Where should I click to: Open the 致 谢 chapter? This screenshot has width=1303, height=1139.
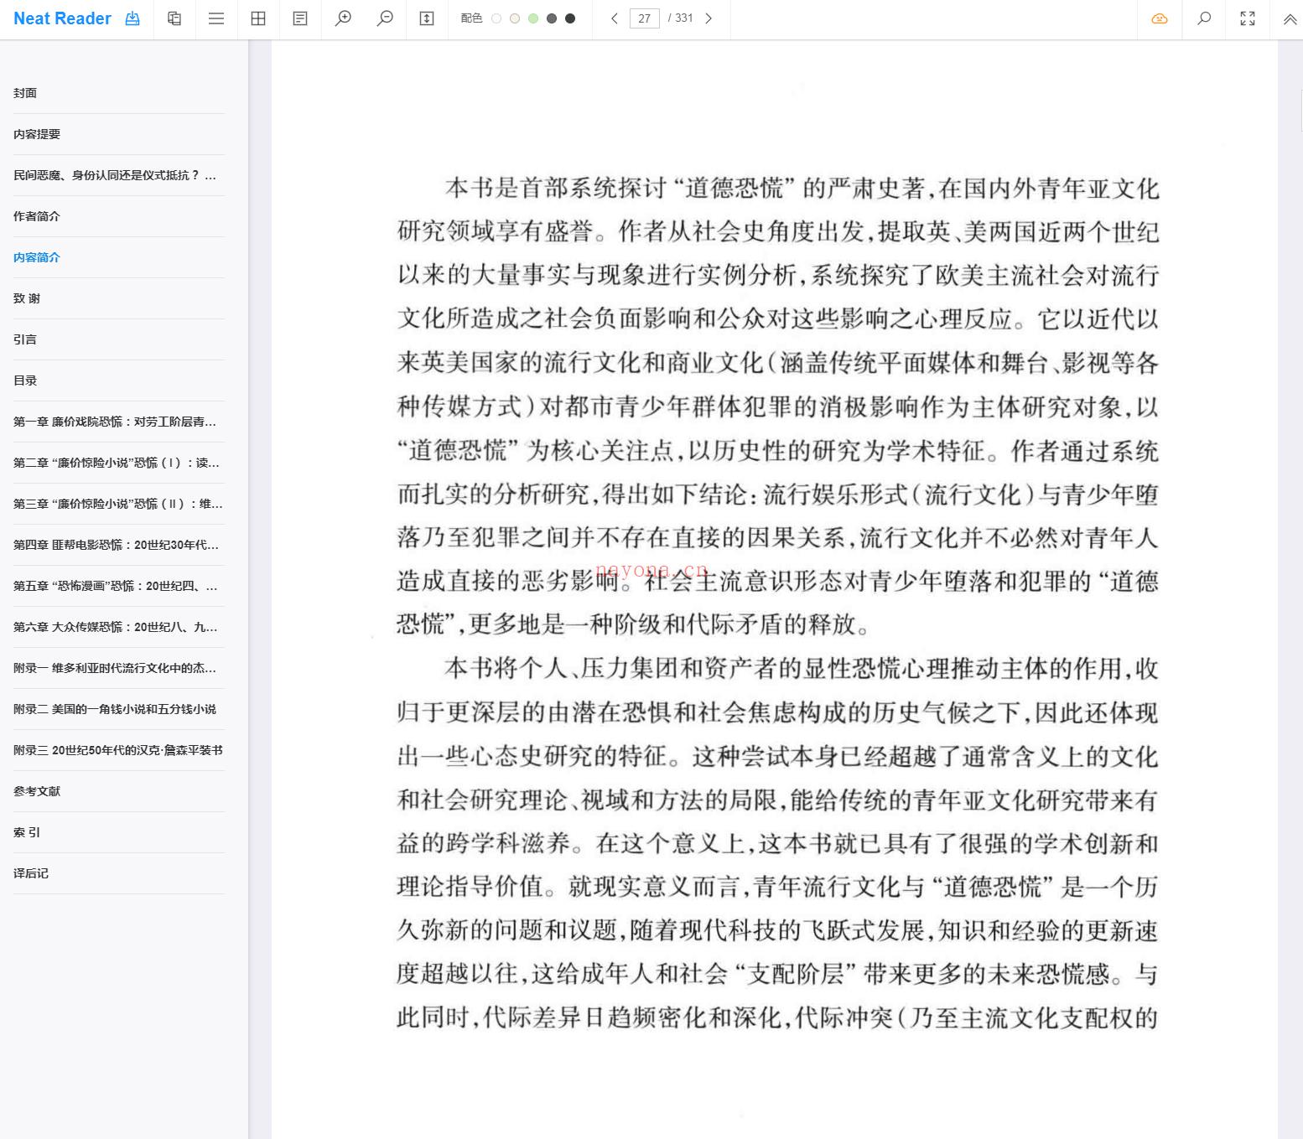[x=27, y=298]
